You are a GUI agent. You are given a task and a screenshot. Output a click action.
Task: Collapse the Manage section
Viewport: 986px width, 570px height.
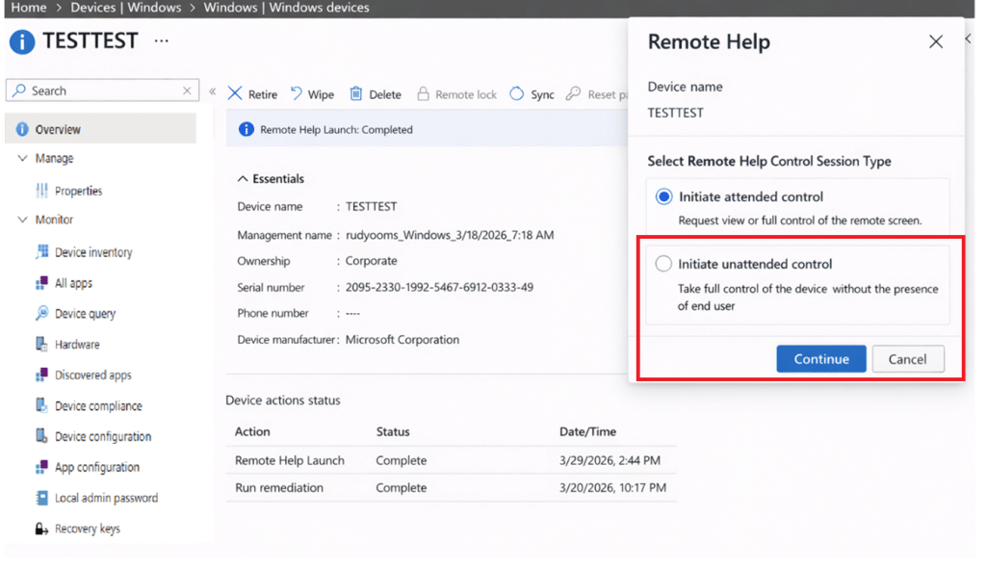click(22, 158)
